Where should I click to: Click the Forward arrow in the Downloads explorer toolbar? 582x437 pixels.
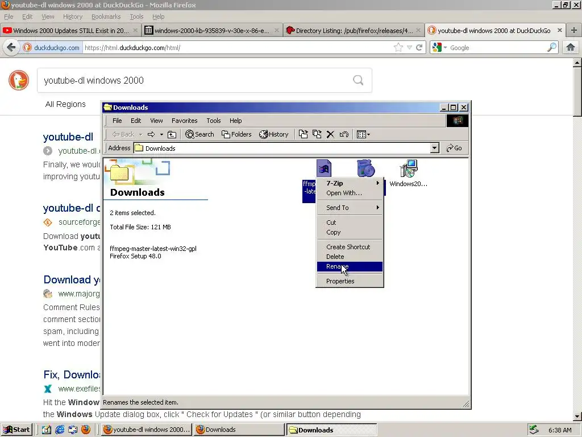tap(151, 134)
